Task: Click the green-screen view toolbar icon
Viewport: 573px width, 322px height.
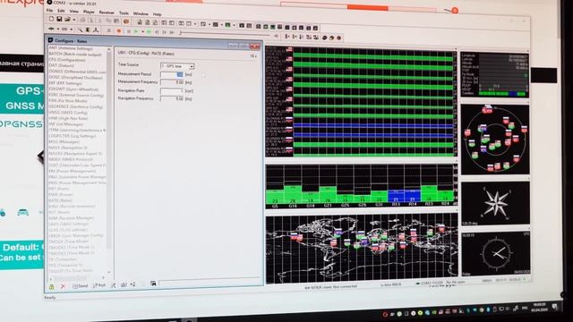Action: tap(227, 25)
